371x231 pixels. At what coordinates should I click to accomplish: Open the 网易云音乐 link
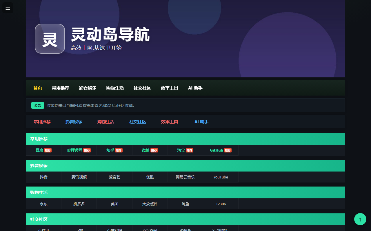point(185,177)
